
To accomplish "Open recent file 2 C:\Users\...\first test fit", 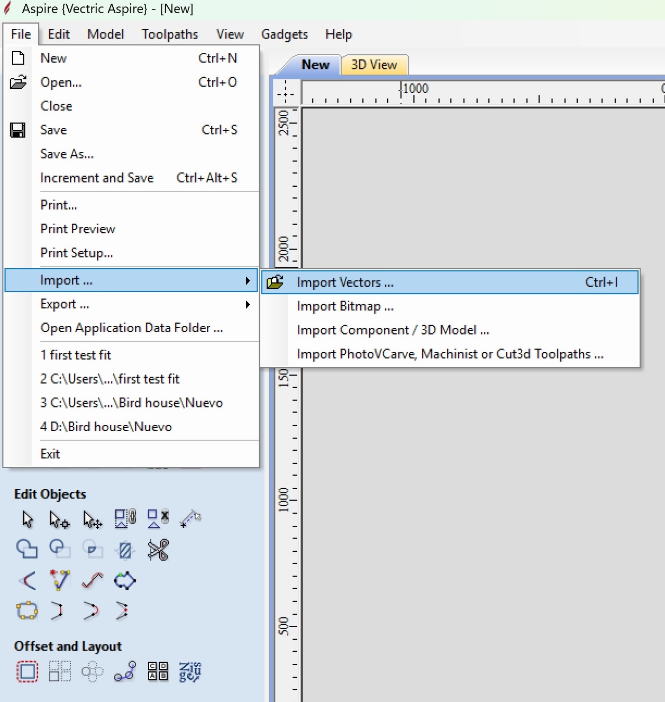I will pyautogui.click(x=131, y=379).
